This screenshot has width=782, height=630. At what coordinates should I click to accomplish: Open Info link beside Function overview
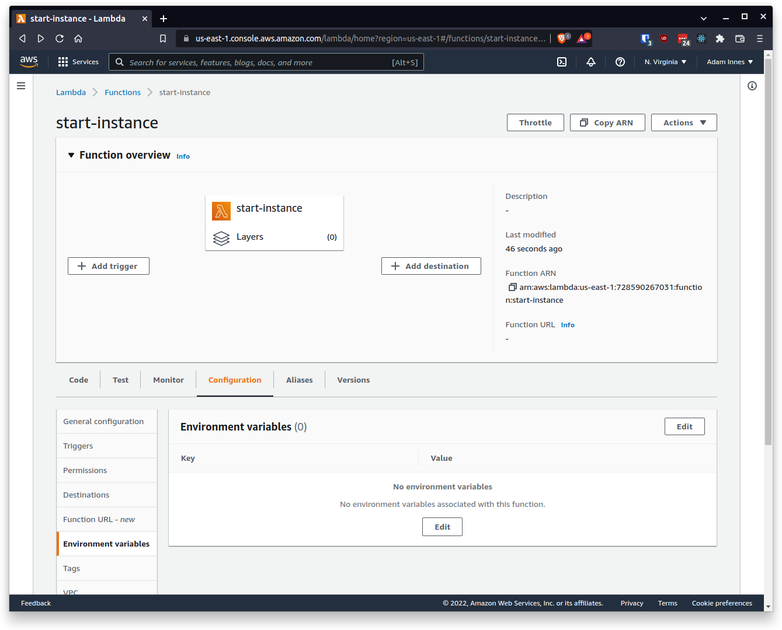pyautogui.click(x=183, y=156)
